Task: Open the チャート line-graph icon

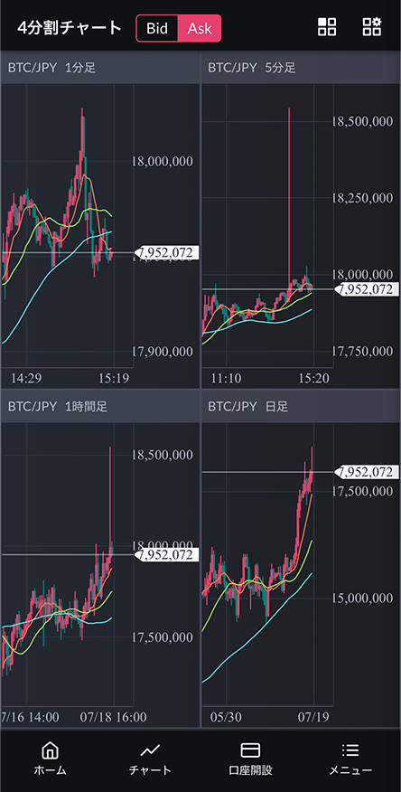Action: click(x=150, y=750)
